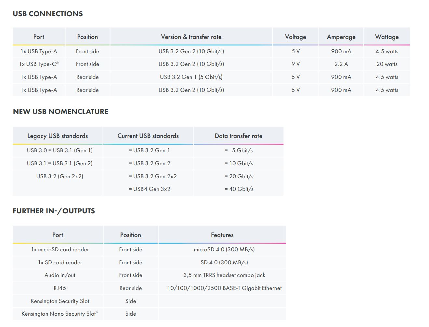Select the Version & transfer rate column header
The image size is (429, 327).
point(191,37)
